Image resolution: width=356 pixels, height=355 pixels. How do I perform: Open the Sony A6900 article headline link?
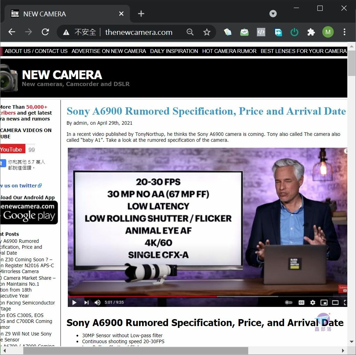click(206, 111)
